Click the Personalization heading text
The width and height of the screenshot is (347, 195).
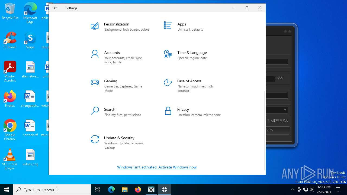click(117, 24)
